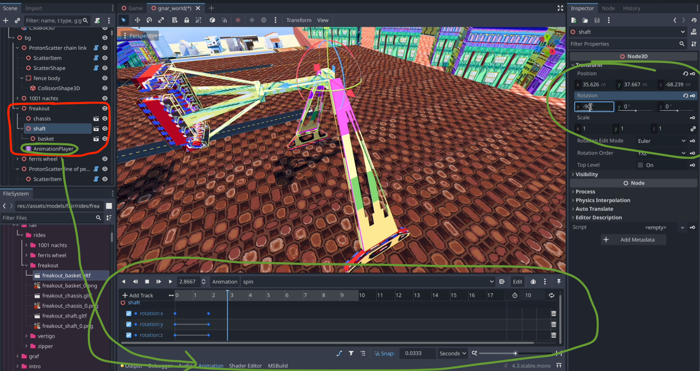Viewport: 700px width, 371px height.
Task: Add a new node with the plus icon
Action: (5, 20)
